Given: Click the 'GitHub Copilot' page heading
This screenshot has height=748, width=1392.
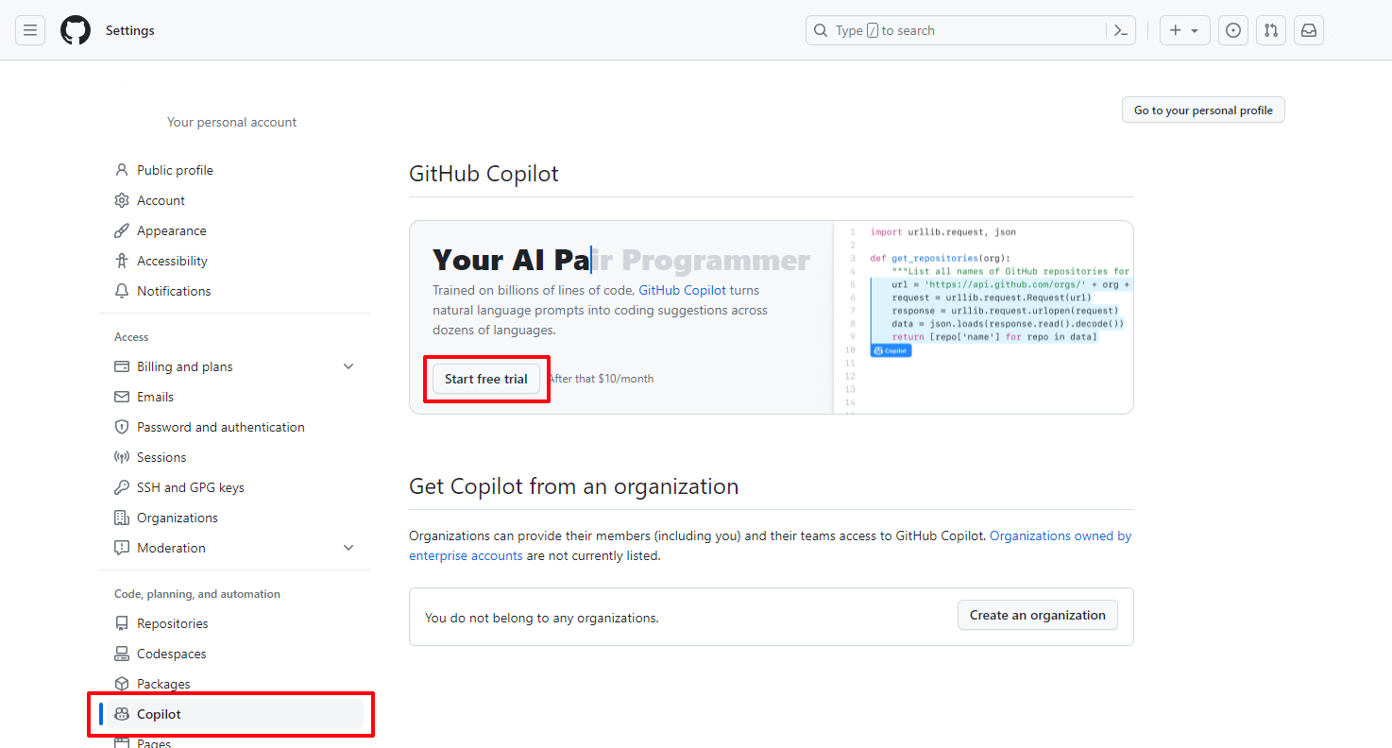Looking at the screenshot, I should pyautogui.click(x=484, y=174).
